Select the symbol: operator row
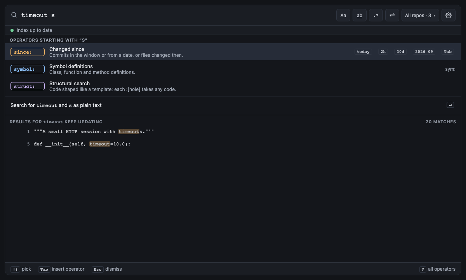 233,69
